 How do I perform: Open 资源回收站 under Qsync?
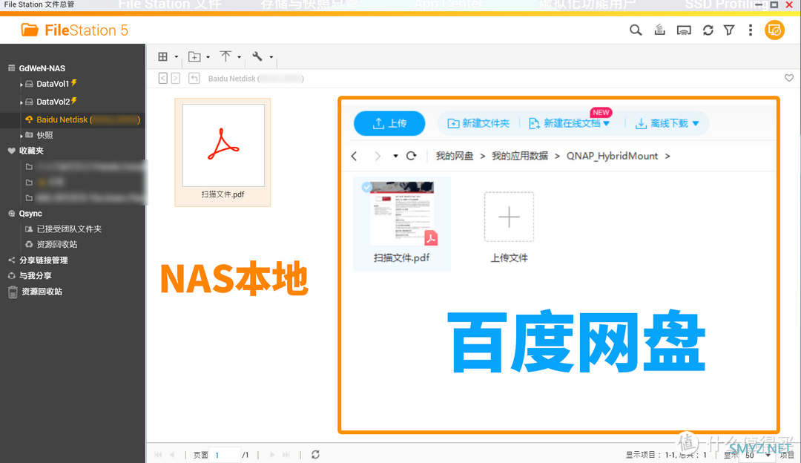pyautogui.click(x=56, y=244)
